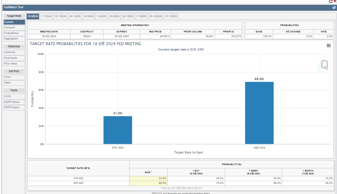Click the Q watermark logo on chart
337x194 pixels.
[324, 65]
